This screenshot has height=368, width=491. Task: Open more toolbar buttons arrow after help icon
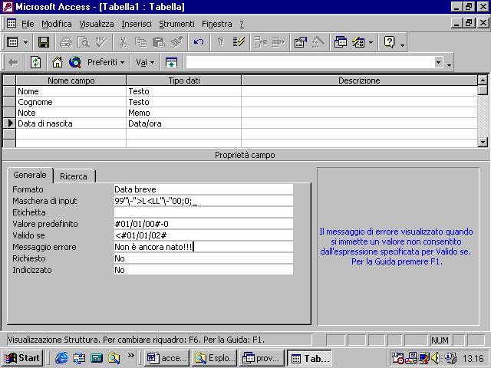pyautogui.click(x=402, y=45)
